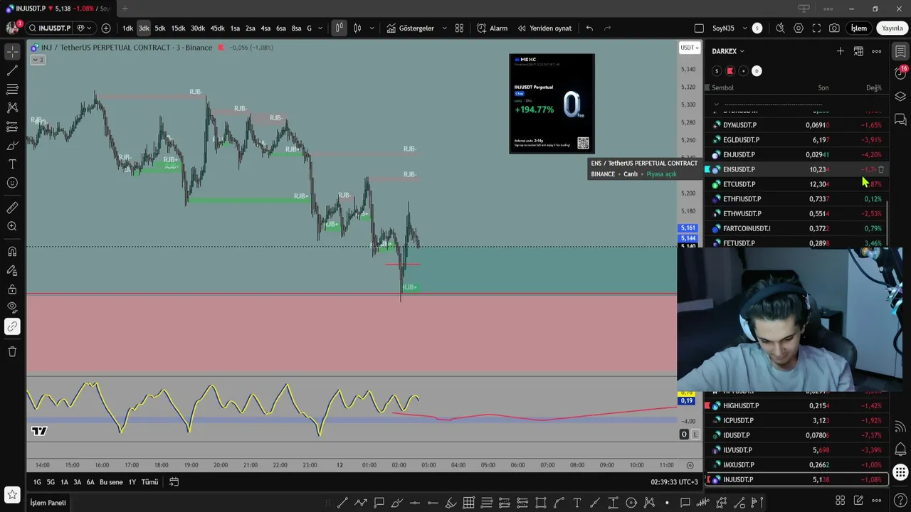
Task: Switch to 4sa timeframe
Action: click(265, 28)
